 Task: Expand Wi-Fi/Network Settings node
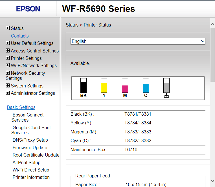[8, 65]
